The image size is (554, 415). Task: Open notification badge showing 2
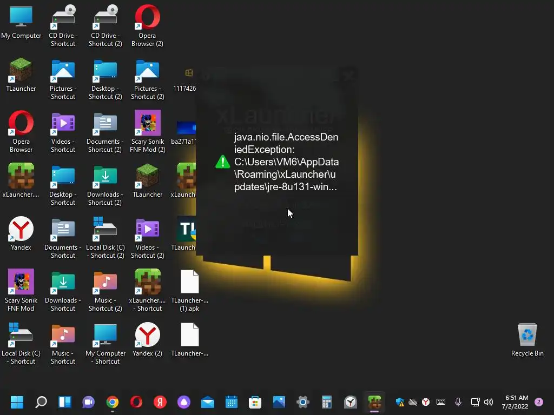click(x=539, y=402)
